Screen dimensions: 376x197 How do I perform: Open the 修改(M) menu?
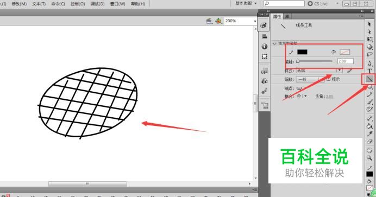click(x=19, y=4)
